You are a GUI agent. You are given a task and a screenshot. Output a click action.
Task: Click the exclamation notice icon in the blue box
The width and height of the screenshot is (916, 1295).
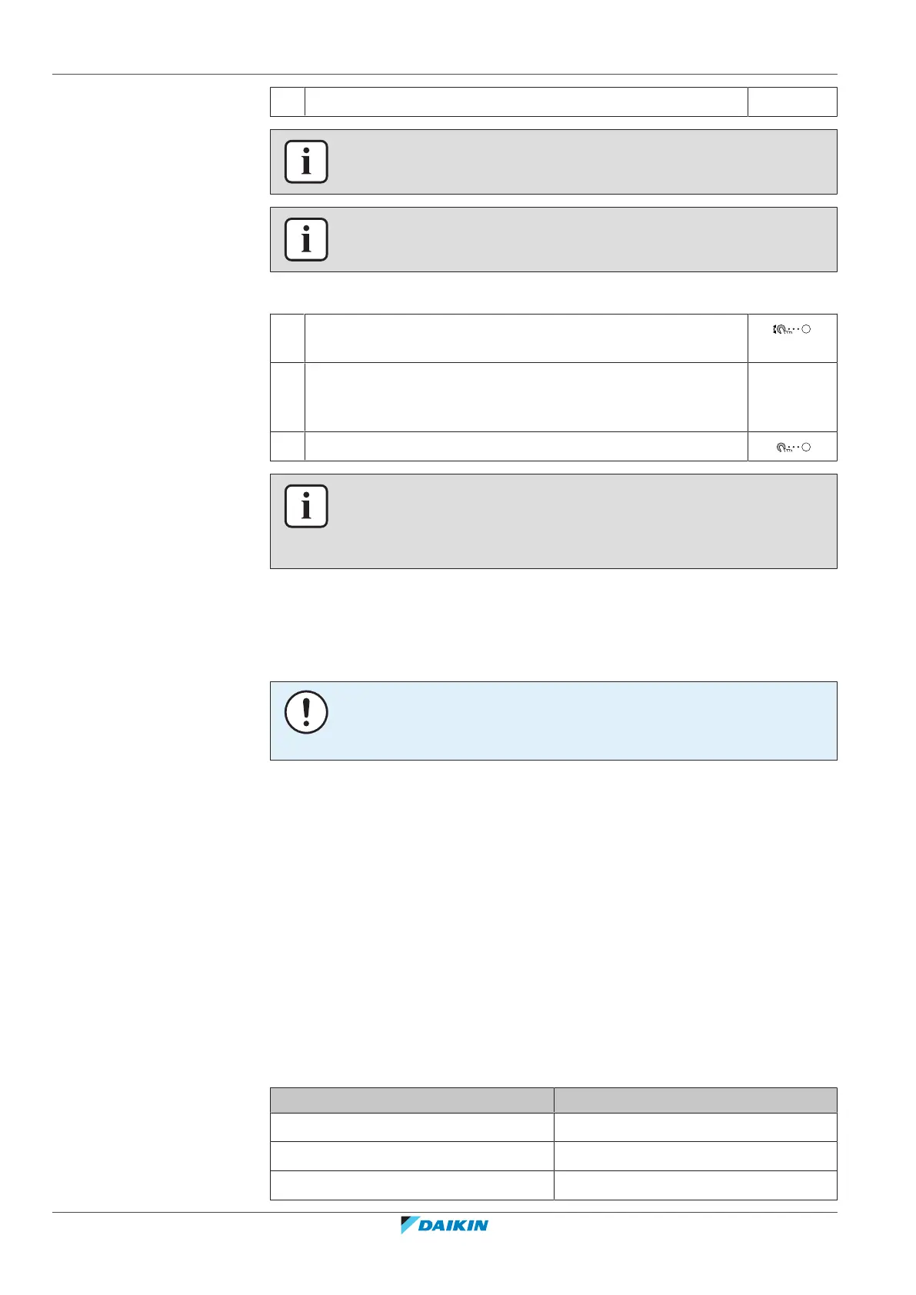[306, 711]
